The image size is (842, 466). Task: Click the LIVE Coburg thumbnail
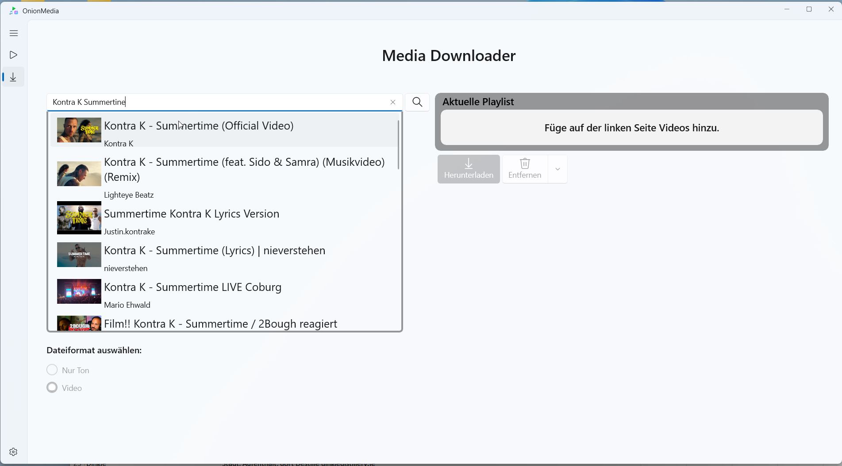point(79,291)
